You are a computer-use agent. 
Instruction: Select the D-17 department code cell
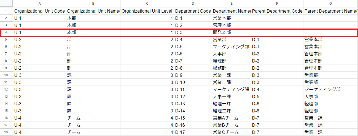(x=193, y=132)
